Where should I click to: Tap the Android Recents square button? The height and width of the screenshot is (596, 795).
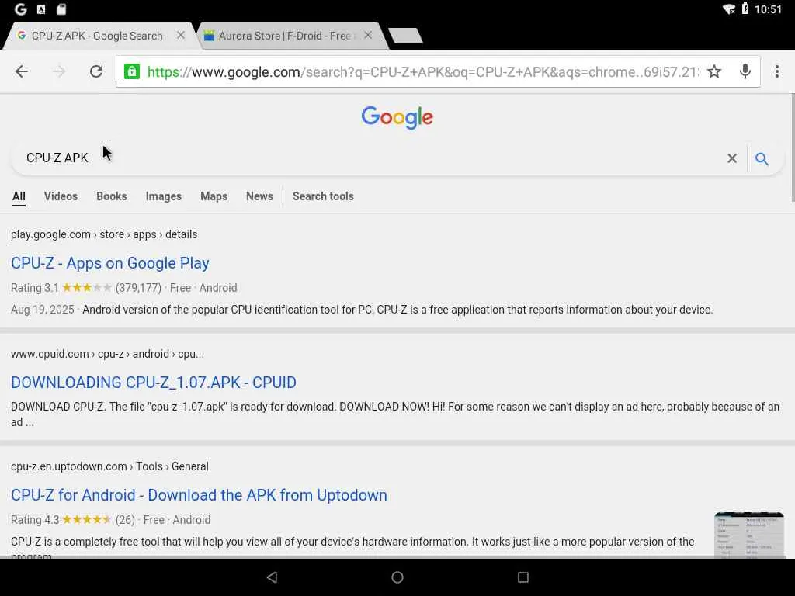tap(522, 577)
